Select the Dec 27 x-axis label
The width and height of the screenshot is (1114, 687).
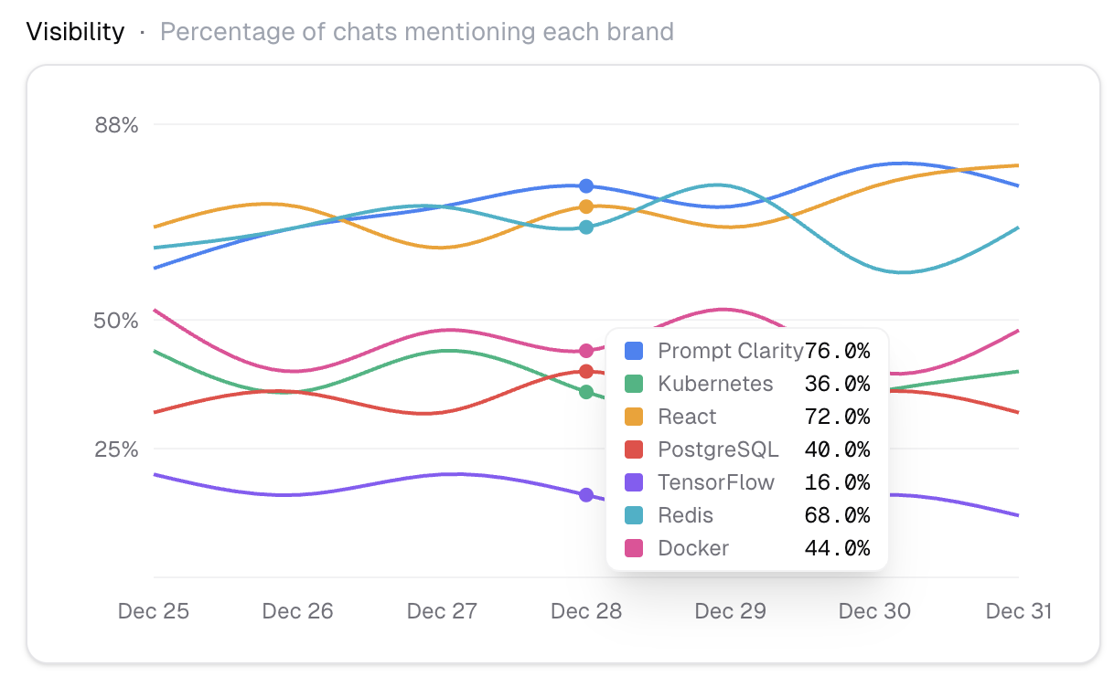[442, 611]
